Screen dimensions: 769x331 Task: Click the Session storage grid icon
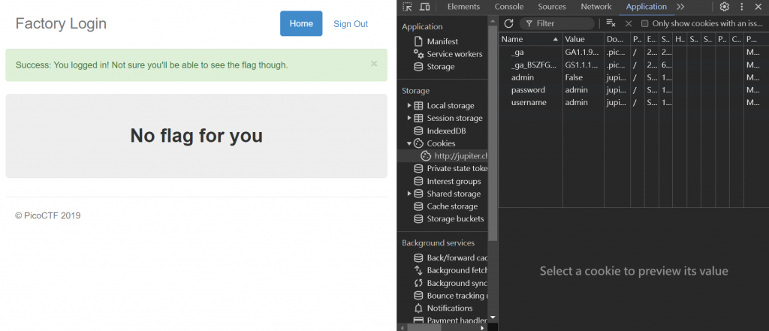click(418, 118)
